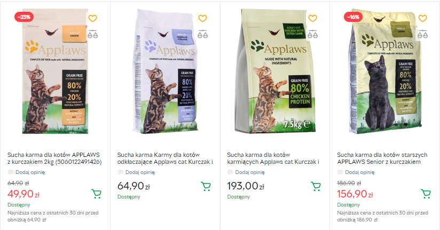Add the 49,90 zł product to cart
The width and height of the screenshot is (440, 230).
click(x=96, y=194)
